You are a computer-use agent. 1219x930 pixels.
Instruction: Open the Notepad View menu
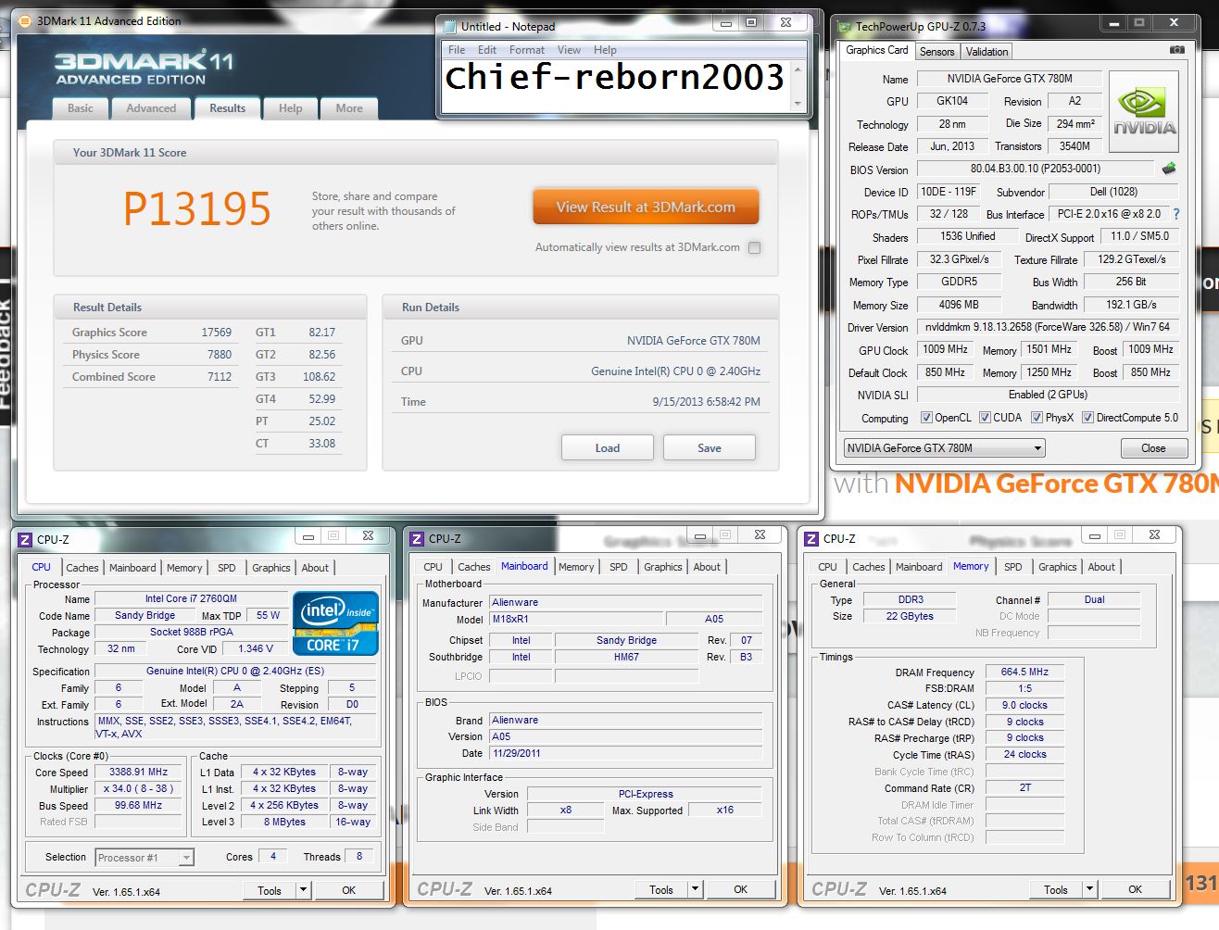tap(569, 50)
